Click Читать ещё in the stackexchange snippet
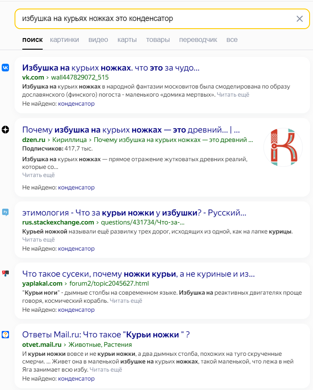This screenshot has width=313, height=390. tap(38, 239)
